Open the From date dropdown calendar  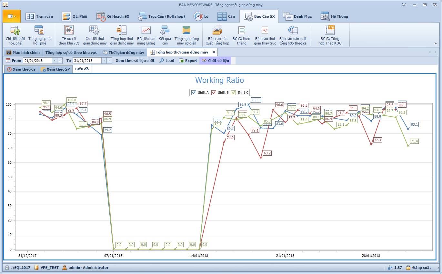[55, 61]
